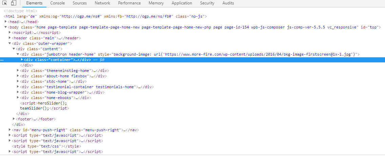Open the Audits tab
The image size is (385, 156).
tap(228, 3)
